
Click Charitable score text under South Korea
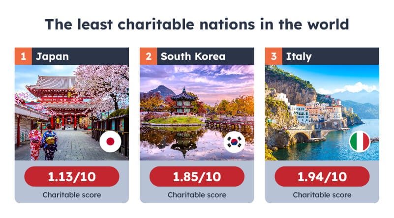(x=197, y=195)
